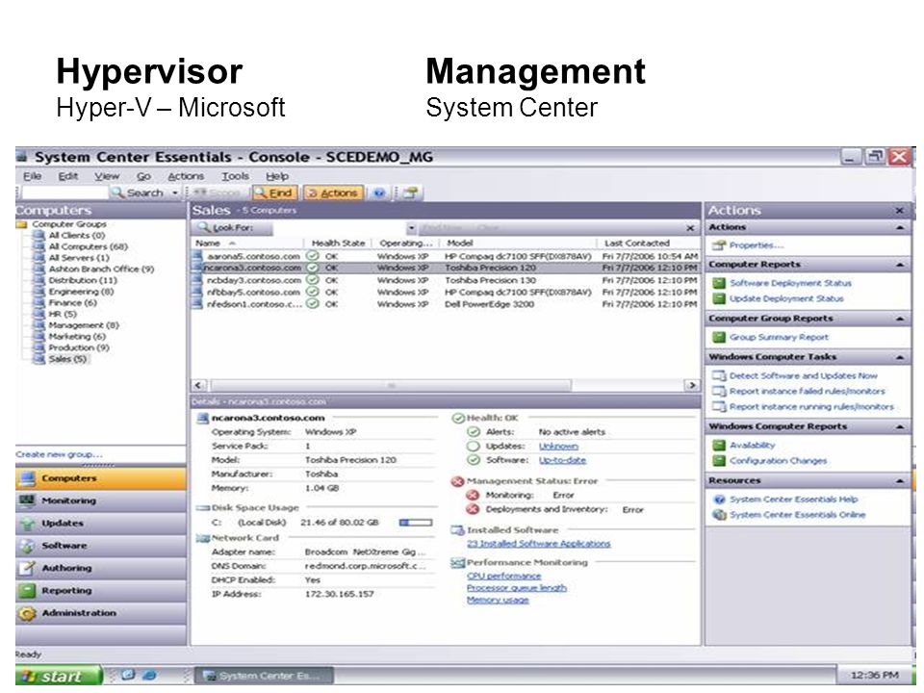Screen dimensions: 924x693
Task: Select All Computers (68) group
Action: pos(88,246)
